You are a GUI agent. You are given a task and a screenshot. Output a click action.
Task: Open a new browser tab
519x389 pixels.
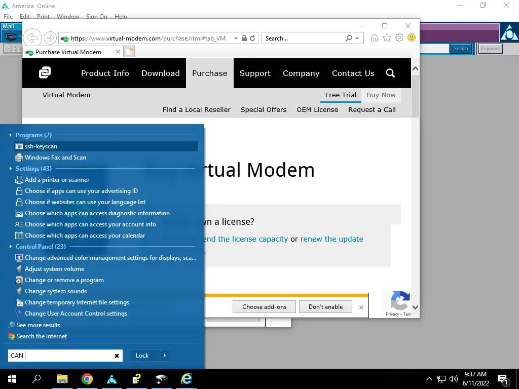point(129,52)
